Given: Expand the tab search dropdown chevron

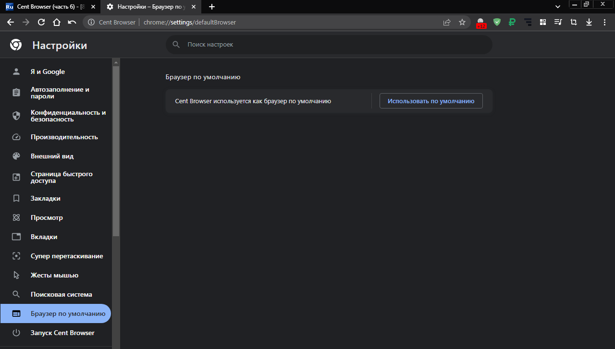Looking at the screenshot, I should 558,7.
